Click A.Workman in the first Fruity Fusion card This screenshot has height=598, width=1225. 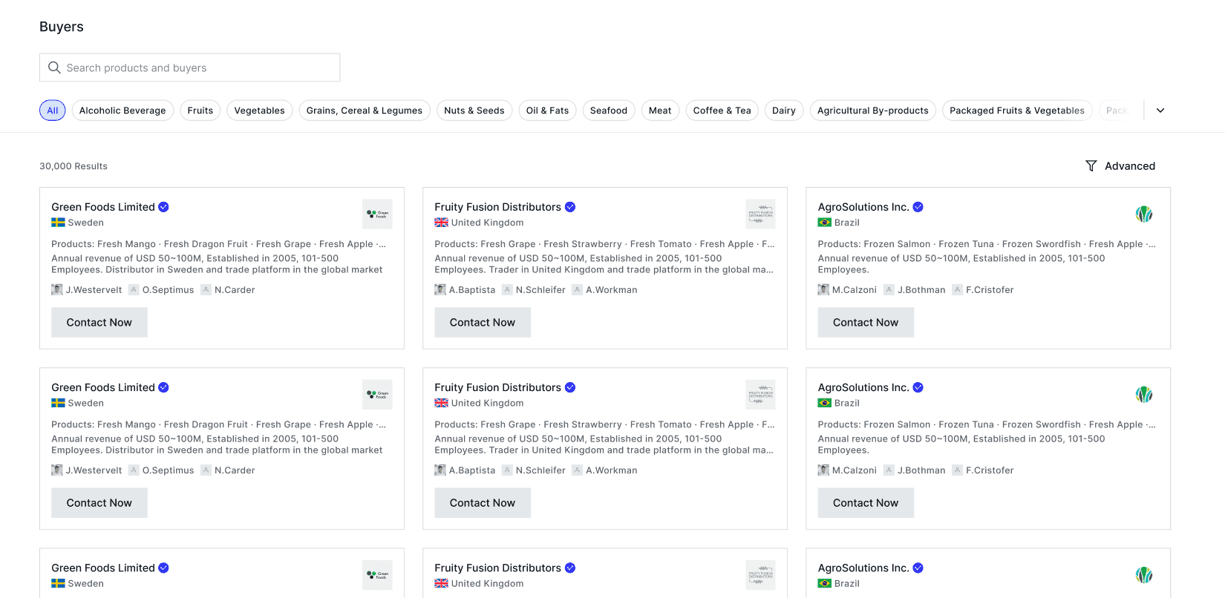pyautogui.click(x=612, y=290)
